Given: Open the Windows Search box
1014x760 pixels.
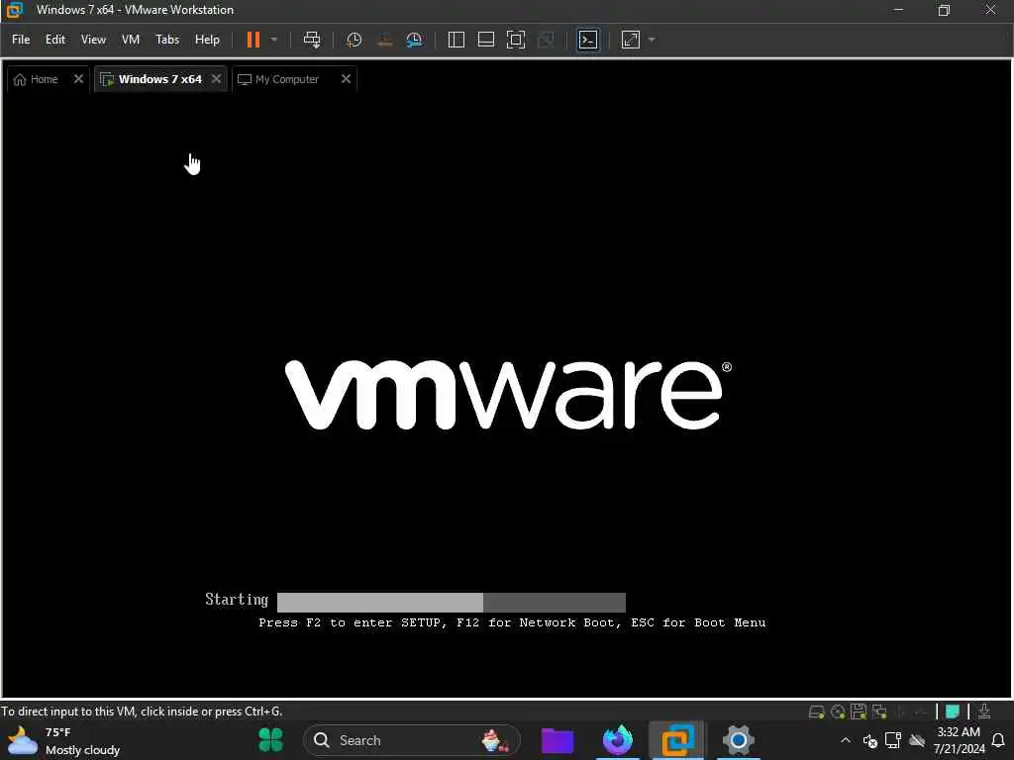Looking at the screenshot, I should (x=411, y=740).
